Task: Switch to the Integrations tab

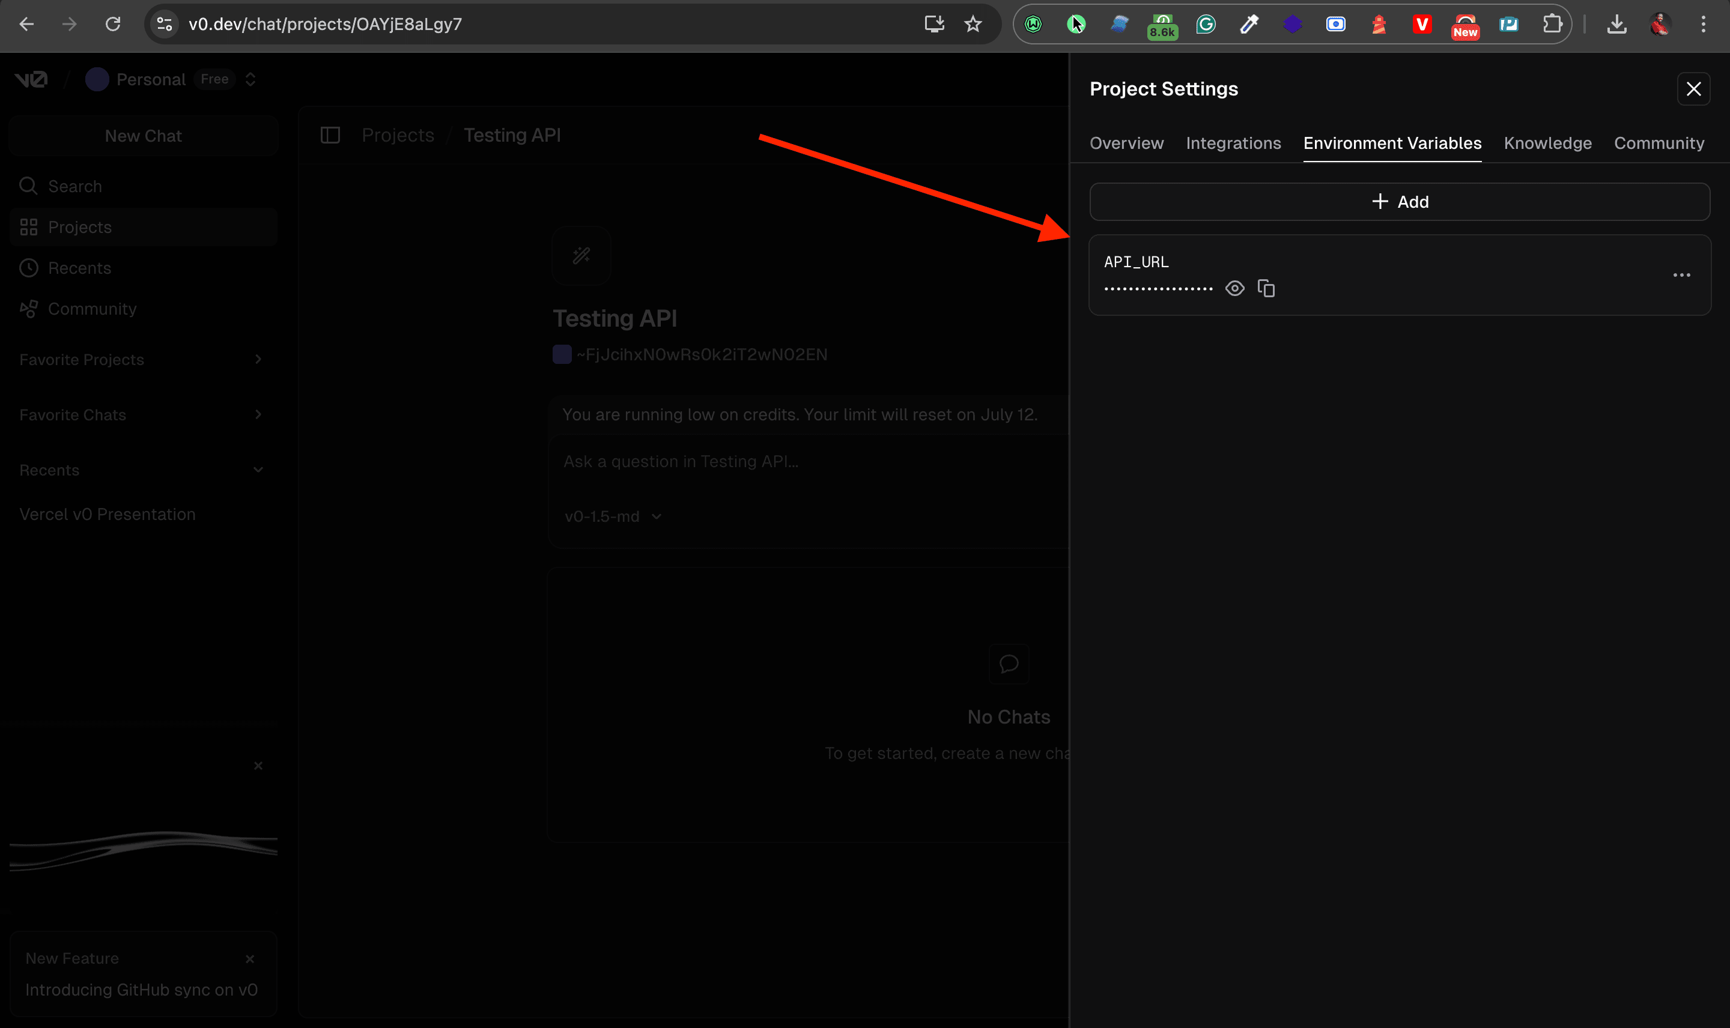Action: (1233, 144)
